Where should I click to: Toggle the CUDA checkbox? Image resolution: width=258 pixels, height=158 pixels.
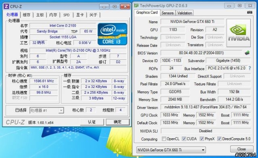184,139
